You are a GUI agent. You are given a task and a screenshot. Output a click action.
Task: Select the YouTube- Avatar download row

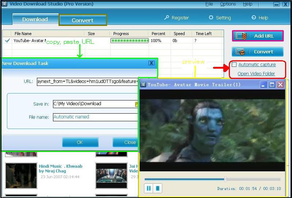click(113, 41)
